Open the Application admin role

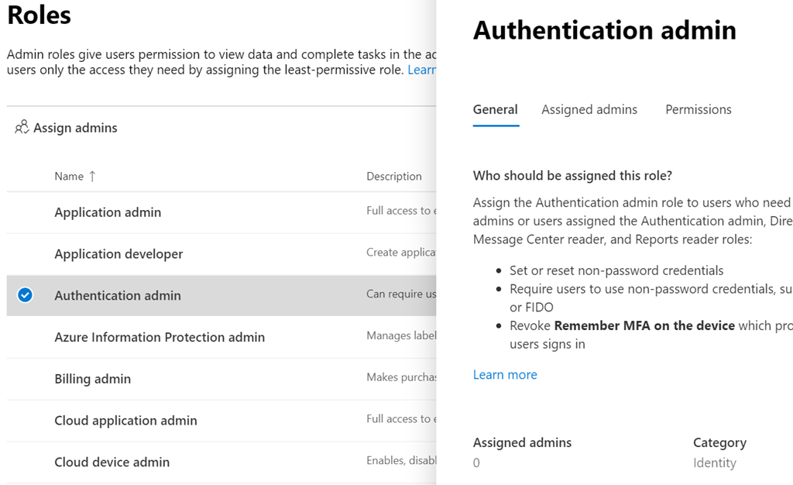click(108, 212)
